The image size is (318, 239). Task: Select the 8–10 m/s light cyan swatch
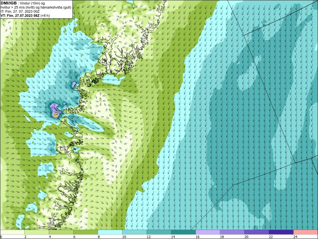point(110,232)
